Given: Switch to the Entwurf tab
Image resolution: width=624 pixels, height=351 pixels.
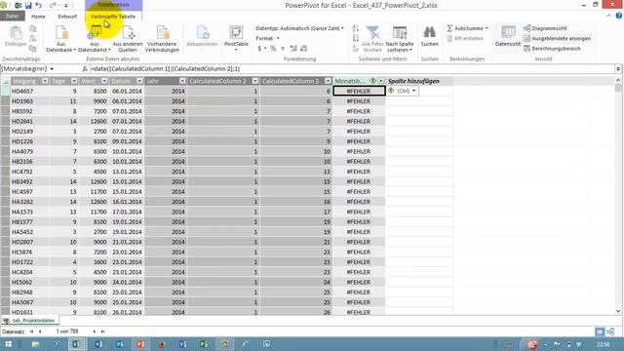Looking at the screenshot, I should pos(67,17).
